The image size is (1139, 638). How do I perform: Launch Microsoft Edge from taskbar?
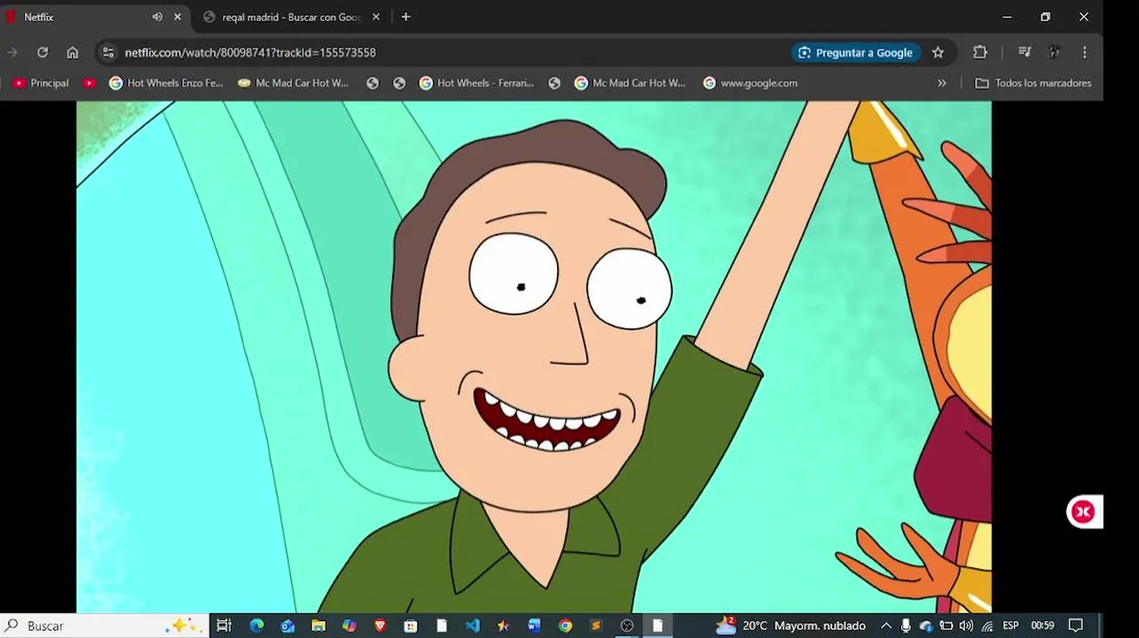(256, 626)
